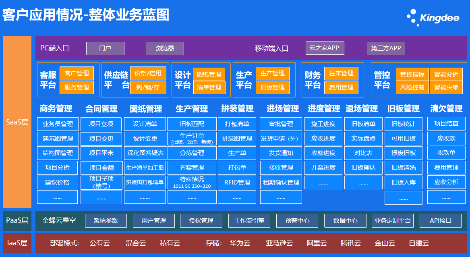Open 费用管理 orange box in 财务平台

pos(341,87)
